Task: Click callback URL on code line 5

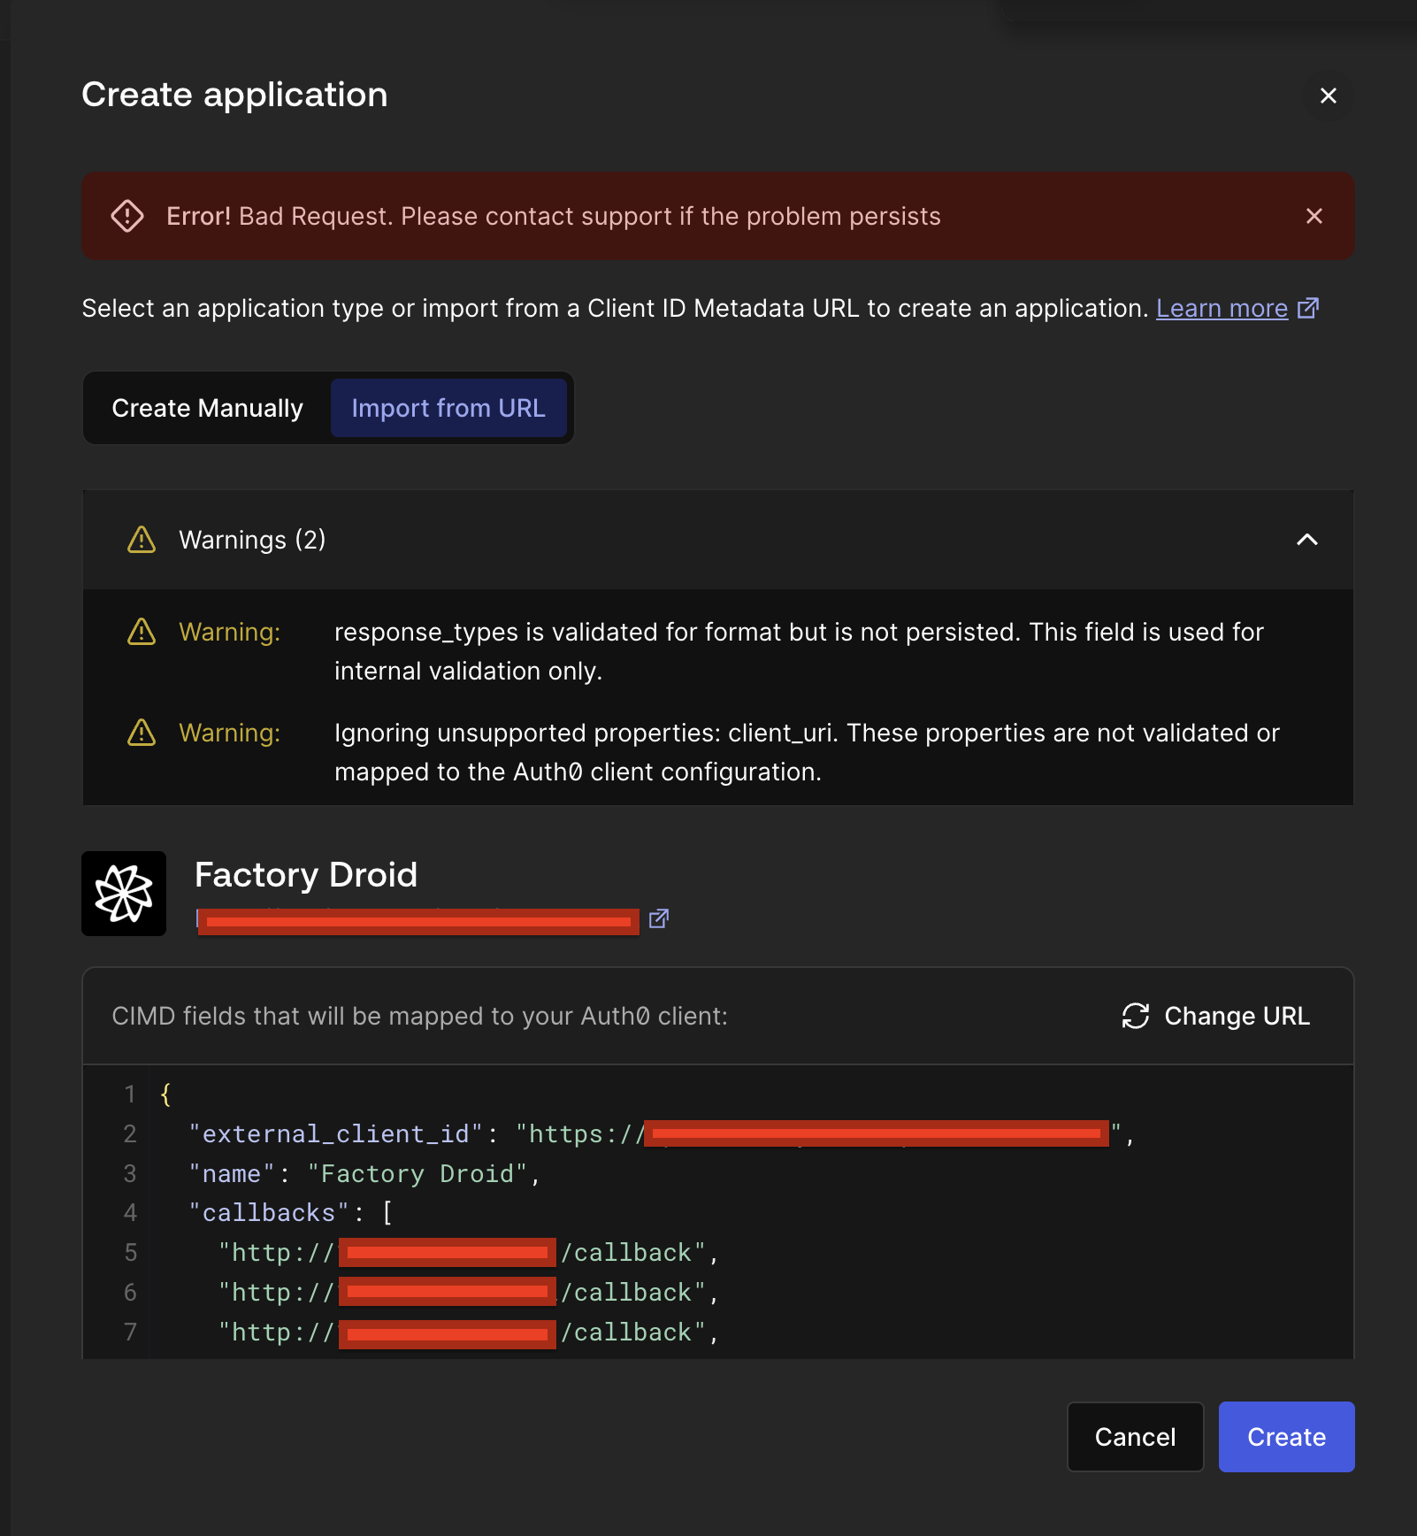Action: click(462, 1253)
